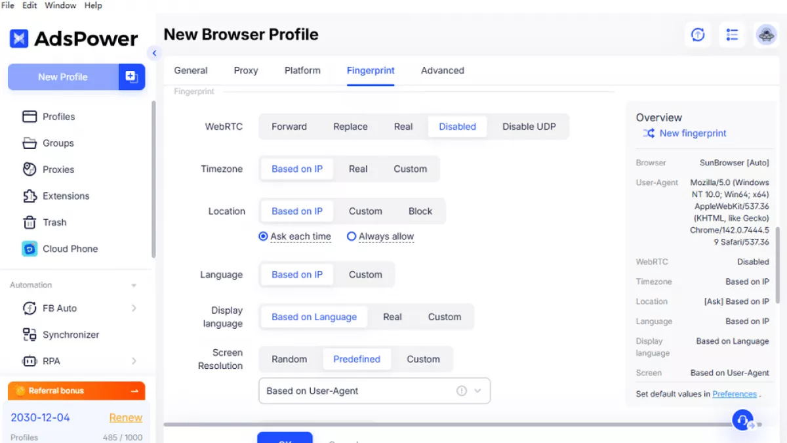This screenshot has height=443, width=787.
Task: Select the Ask each time radio button
Action: [x=264, y=236]
